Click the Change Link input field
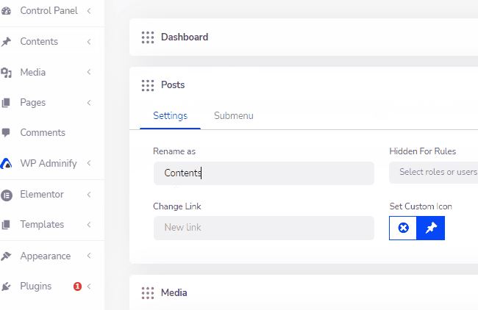 tap(264, 228)
